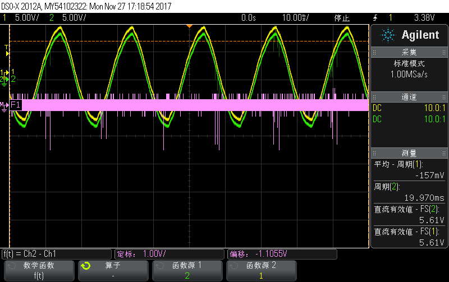The image size is (449, 282).
Task: Select the F1 math waveform label
Action: click(x=16, y=105)
